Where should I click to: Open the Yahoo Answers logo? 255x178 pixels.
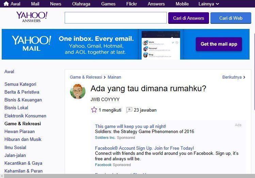[x=32, y=17]
